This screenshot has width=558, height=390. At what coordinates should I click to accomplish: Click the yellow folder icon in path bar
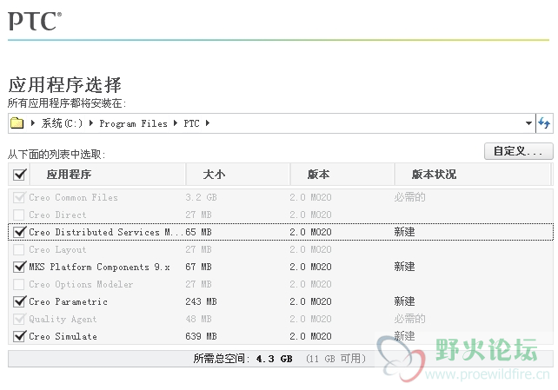pos(17,123)
